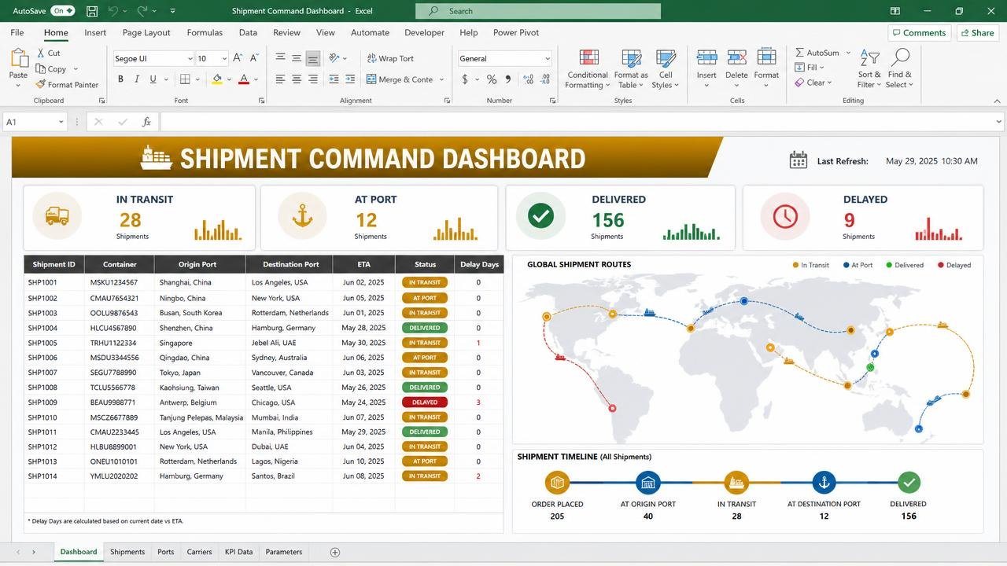This screenshot has height=566, width=1007.
Task: Click the DELIVERED status badge for SHP1004
Action: [425, 328]
